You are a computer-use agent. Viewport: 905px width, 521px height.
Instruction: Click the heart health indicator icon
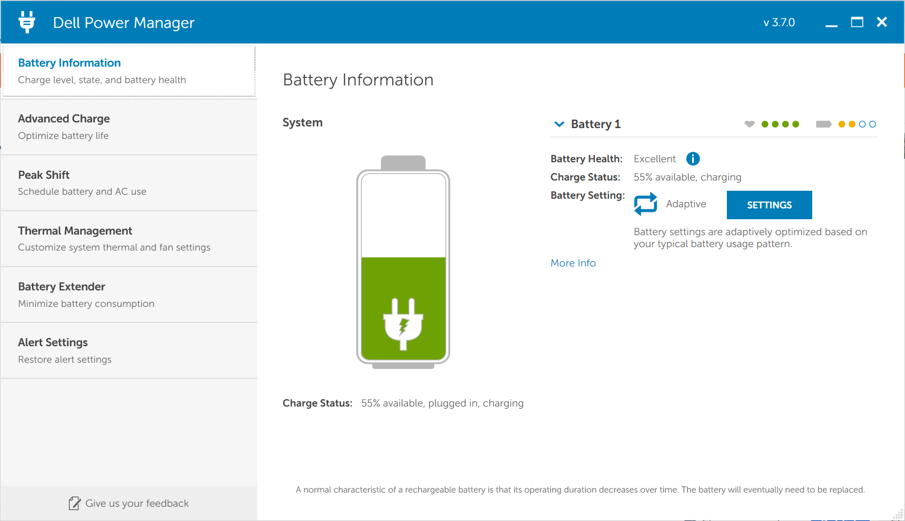pos(750,124)
